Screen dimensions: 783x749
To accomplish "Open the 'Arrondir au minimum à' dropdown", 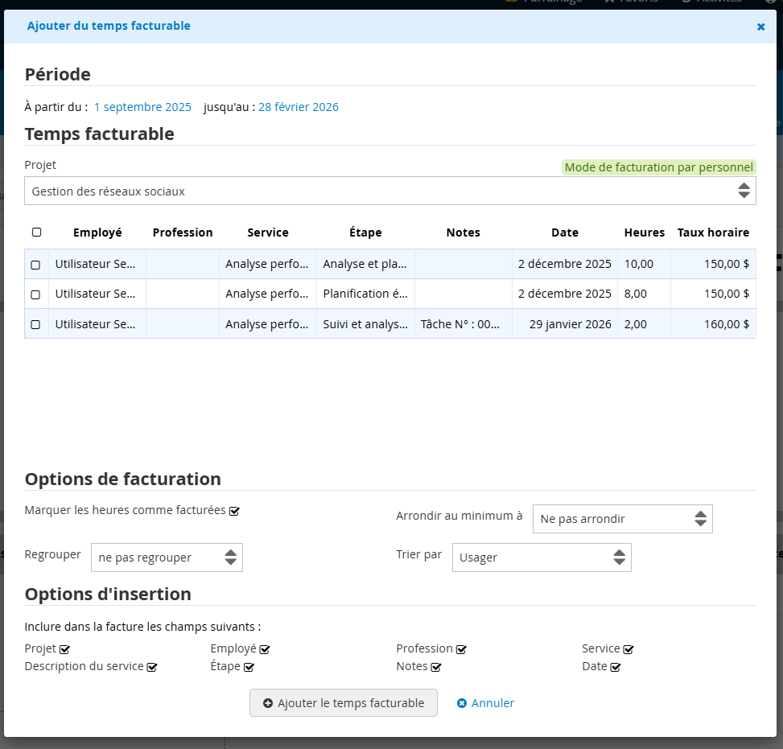I will pos(622,519).
